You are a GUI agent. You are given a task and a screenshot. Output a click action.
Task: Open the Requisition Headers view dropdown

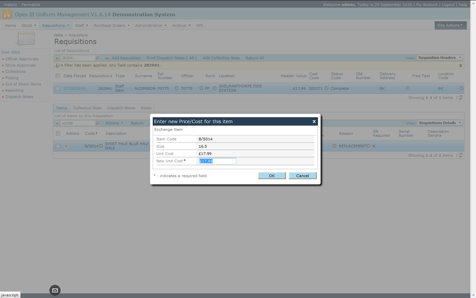click(x=440, y=58)
